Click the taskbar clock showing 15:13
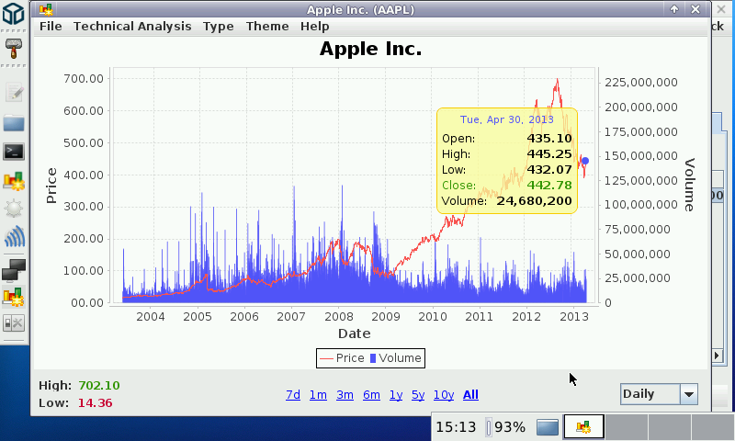 pyautogui.click(x=456, y=427)
